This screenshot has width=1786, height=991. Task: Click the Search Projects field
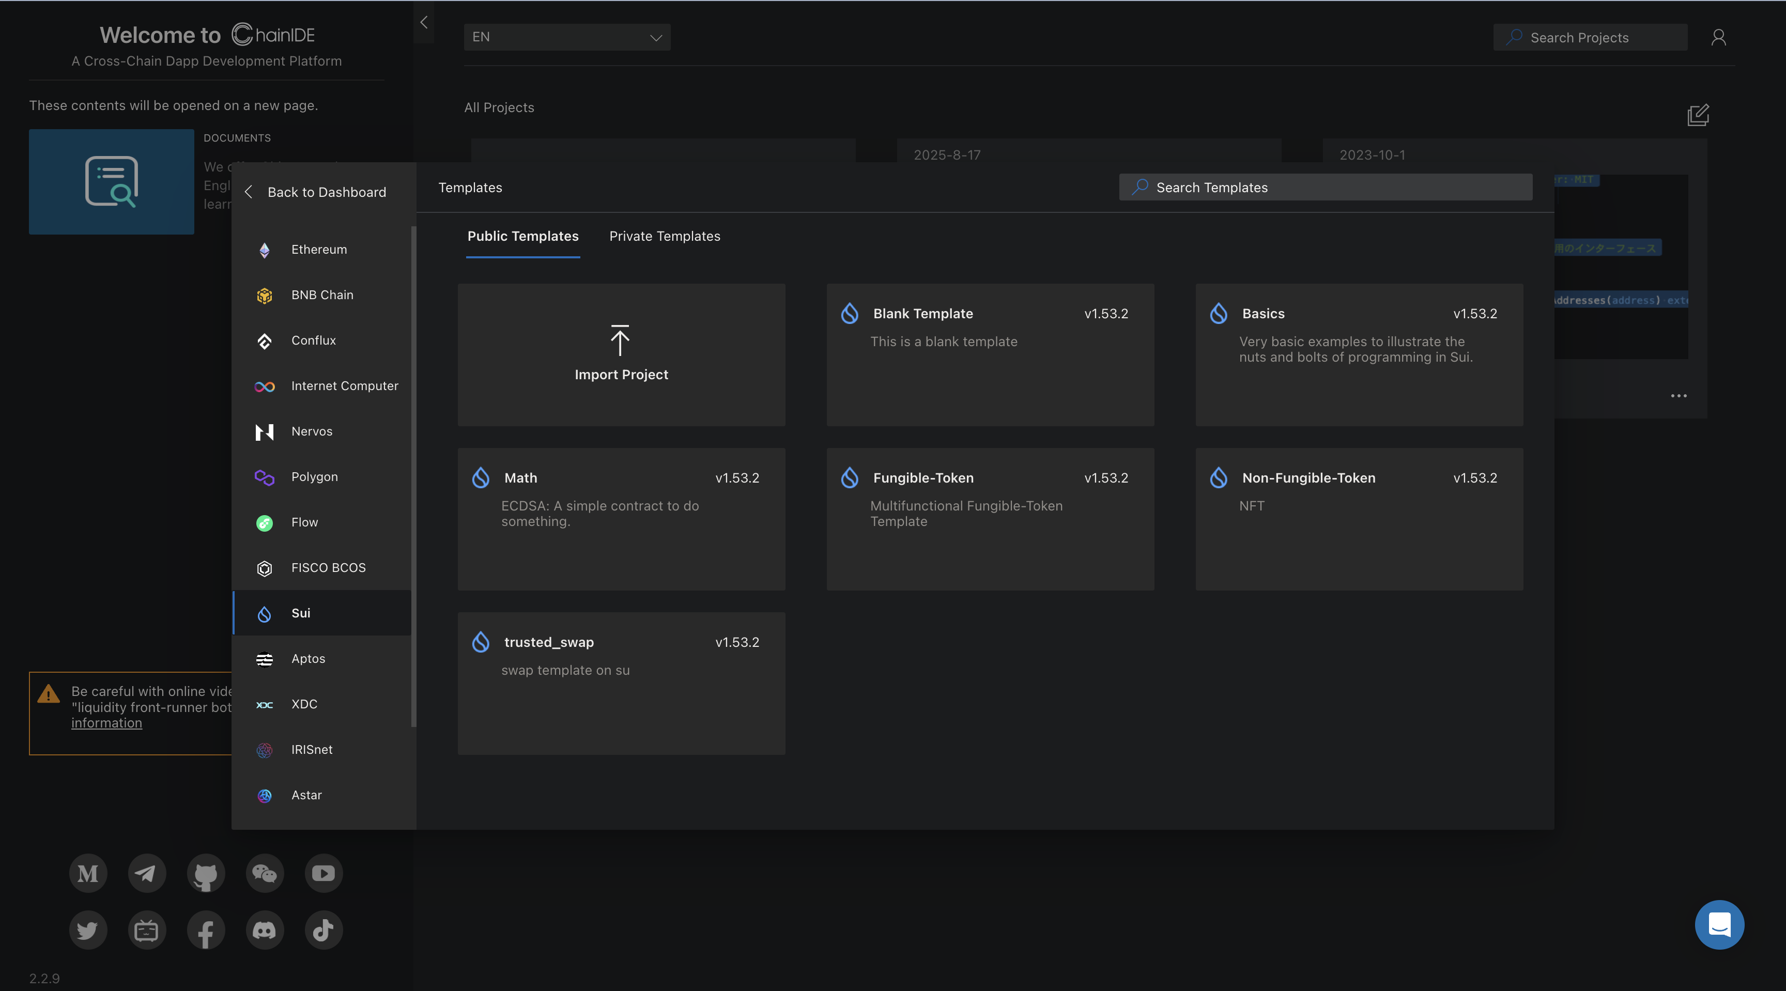pyautogui.click(x=1591, y=37)
